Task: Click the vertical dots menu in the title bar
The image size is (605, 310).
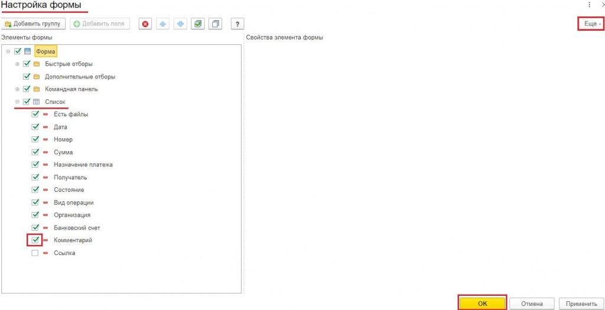Action: (589, 5)
